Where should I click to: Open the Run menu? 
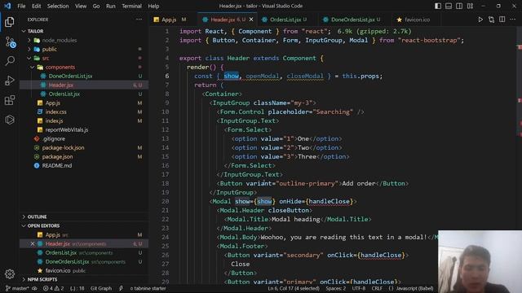(111, 6)
